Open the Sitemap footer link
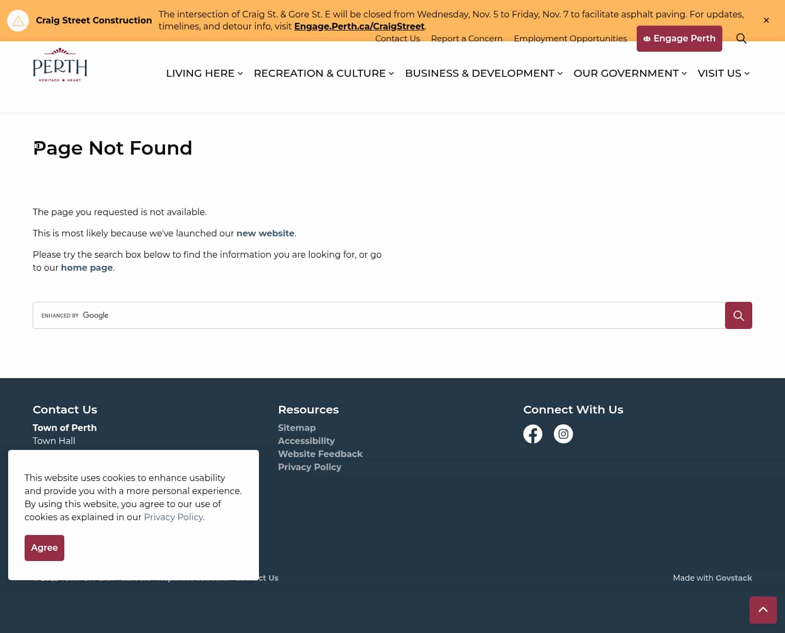The image size is (785, 633). [x=297, y=428]
